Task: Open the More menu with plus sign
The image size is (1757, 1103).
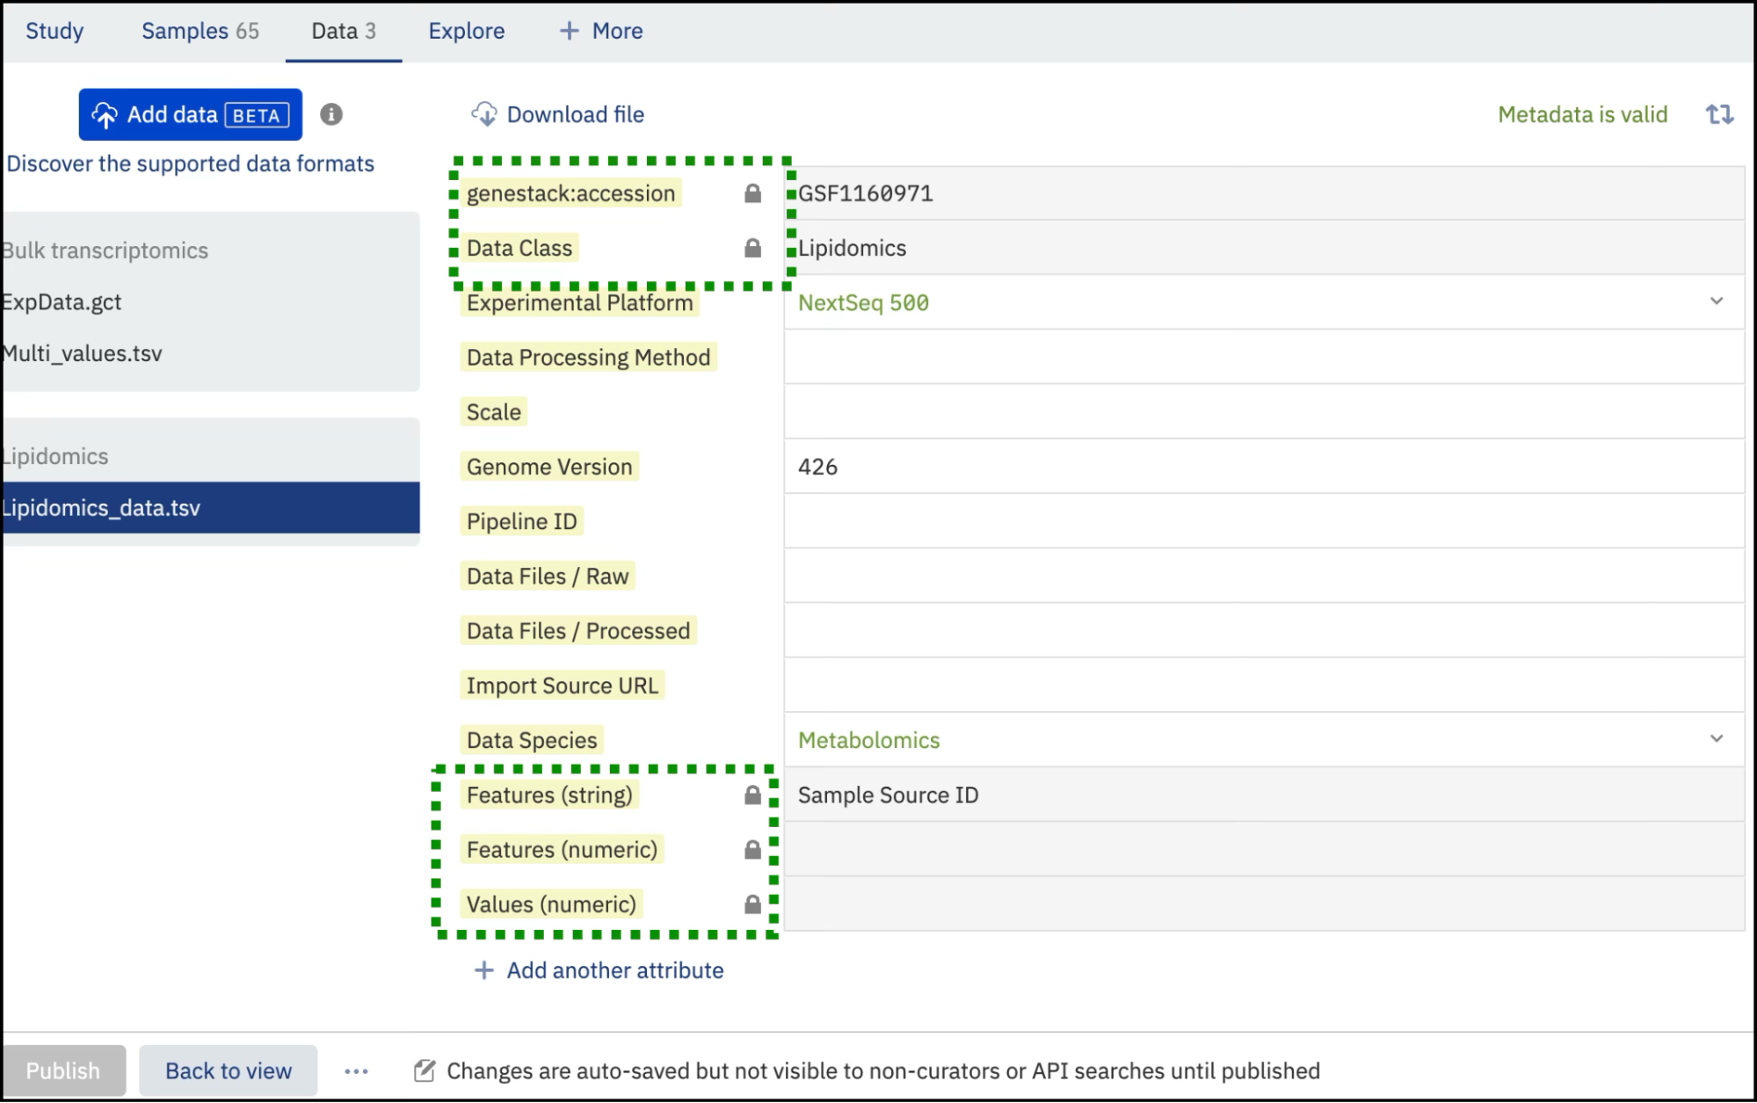Action: pyautogui.click(x=601, y=31)
